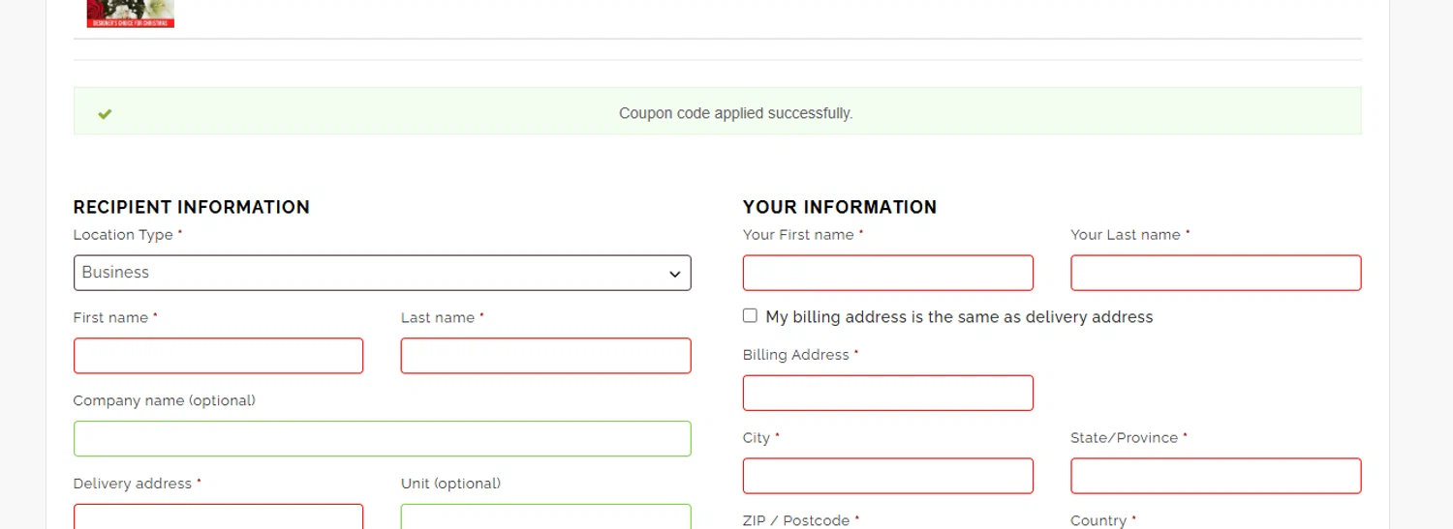Click the product thumbnail image at top
1453x529 pixels.
click(x=131, y=13)
